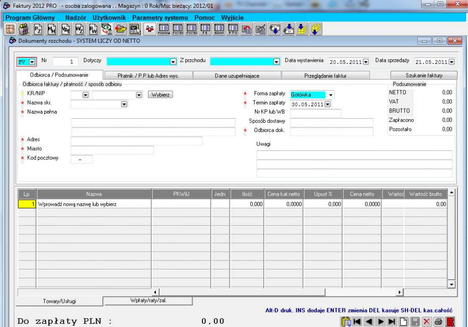Expand the FV document type dropdown
The image size is (468, 327).
[x=32, y=62]
